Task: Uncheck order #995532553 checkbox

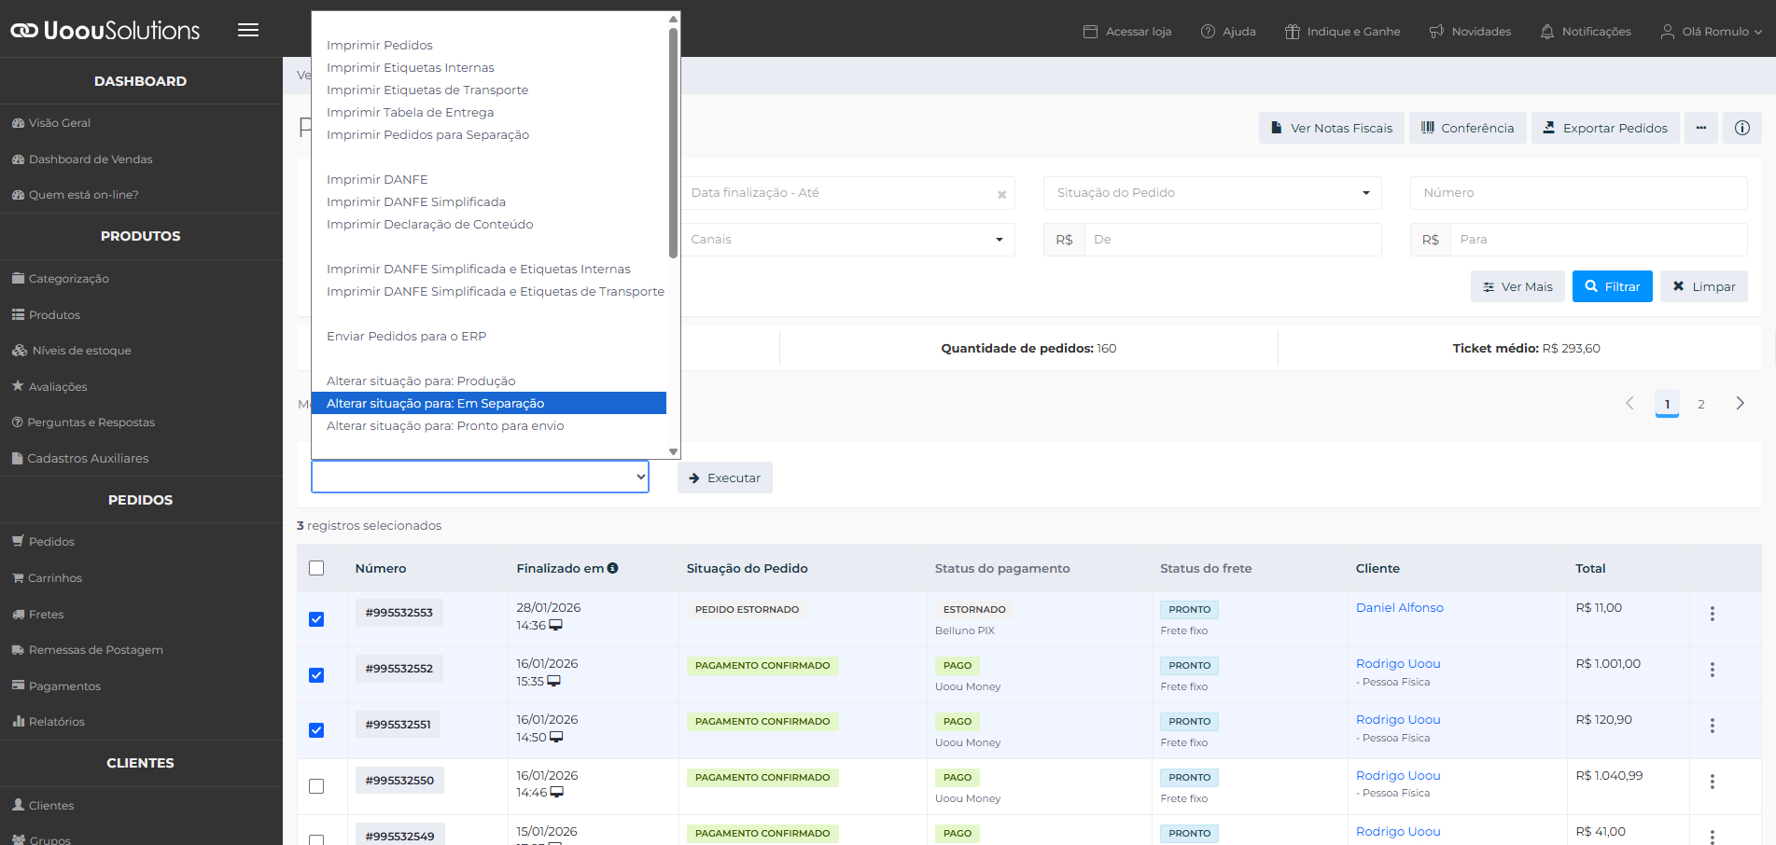Action: point(316,619)
